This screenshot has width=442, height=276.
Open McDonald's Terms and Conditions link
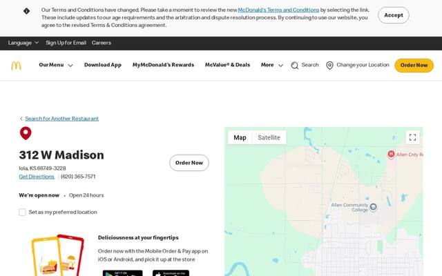[x=278, y=10]
